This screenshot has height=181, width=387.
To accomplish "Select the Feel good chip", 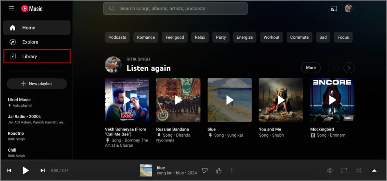I will point(175,37).
